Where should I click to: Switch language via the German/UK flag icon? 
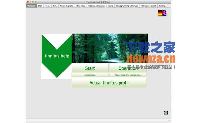(x=162, y=13)
